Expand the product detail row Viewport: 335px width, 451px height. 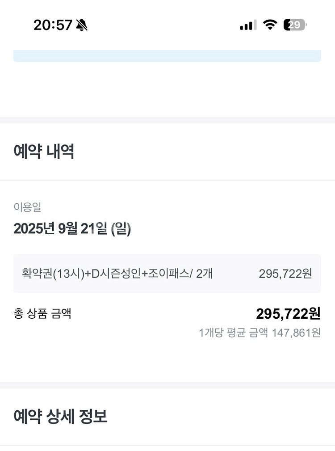[x=167, y=273]
